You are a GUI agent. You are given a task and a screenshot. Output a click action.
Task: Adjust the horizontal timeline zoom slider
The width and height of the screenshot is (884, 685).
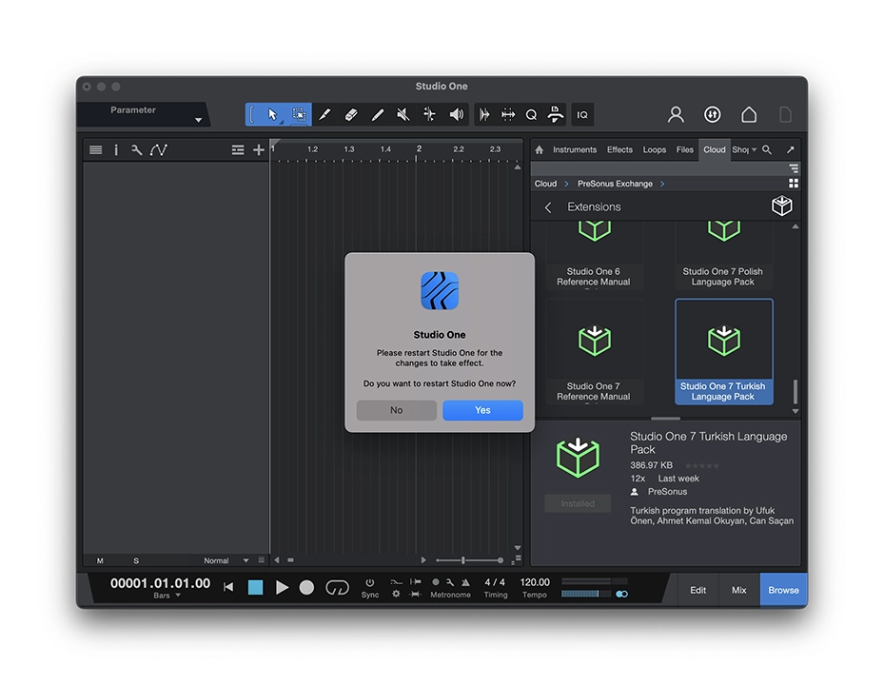(x=463, y=560)
